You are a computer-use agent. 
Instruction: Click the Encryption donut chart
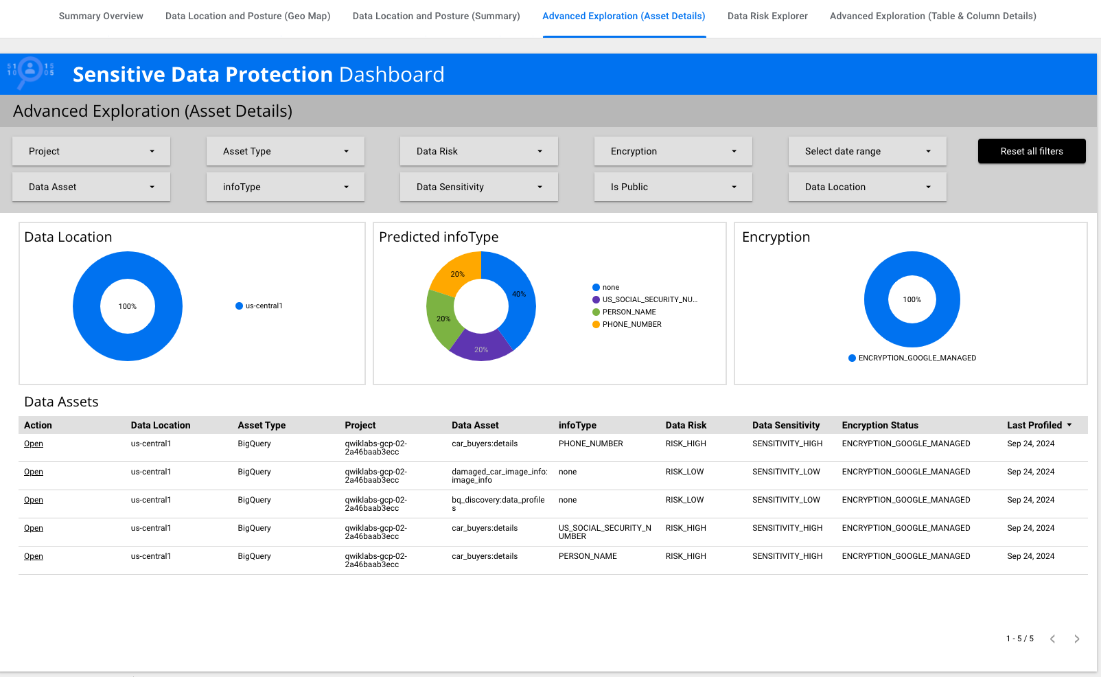pyautogui.click(x=912, y=299)
